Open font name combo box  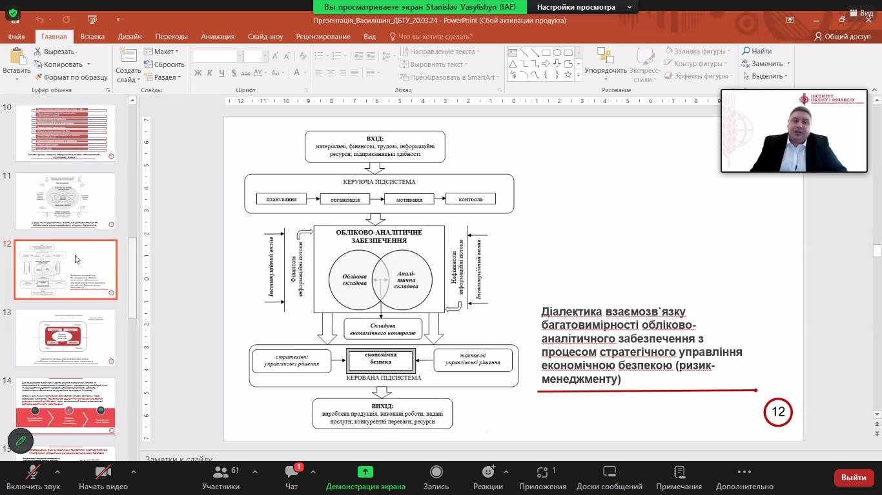click(x=218, y=56)
